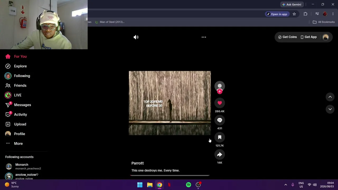Open the Windows Start menu

(x=140, y=185)
